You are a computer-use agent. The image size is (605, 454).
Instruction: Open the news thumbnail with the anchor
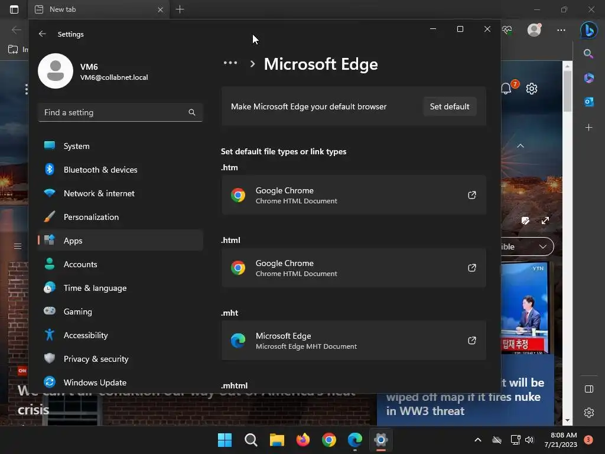click(x=525, y=308)
